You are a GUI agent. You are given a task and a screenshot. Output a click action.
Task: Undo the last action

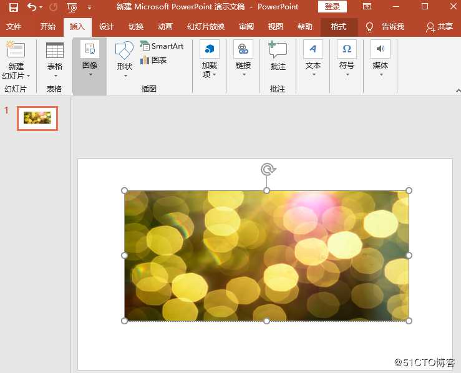click(x=32, y=7)
